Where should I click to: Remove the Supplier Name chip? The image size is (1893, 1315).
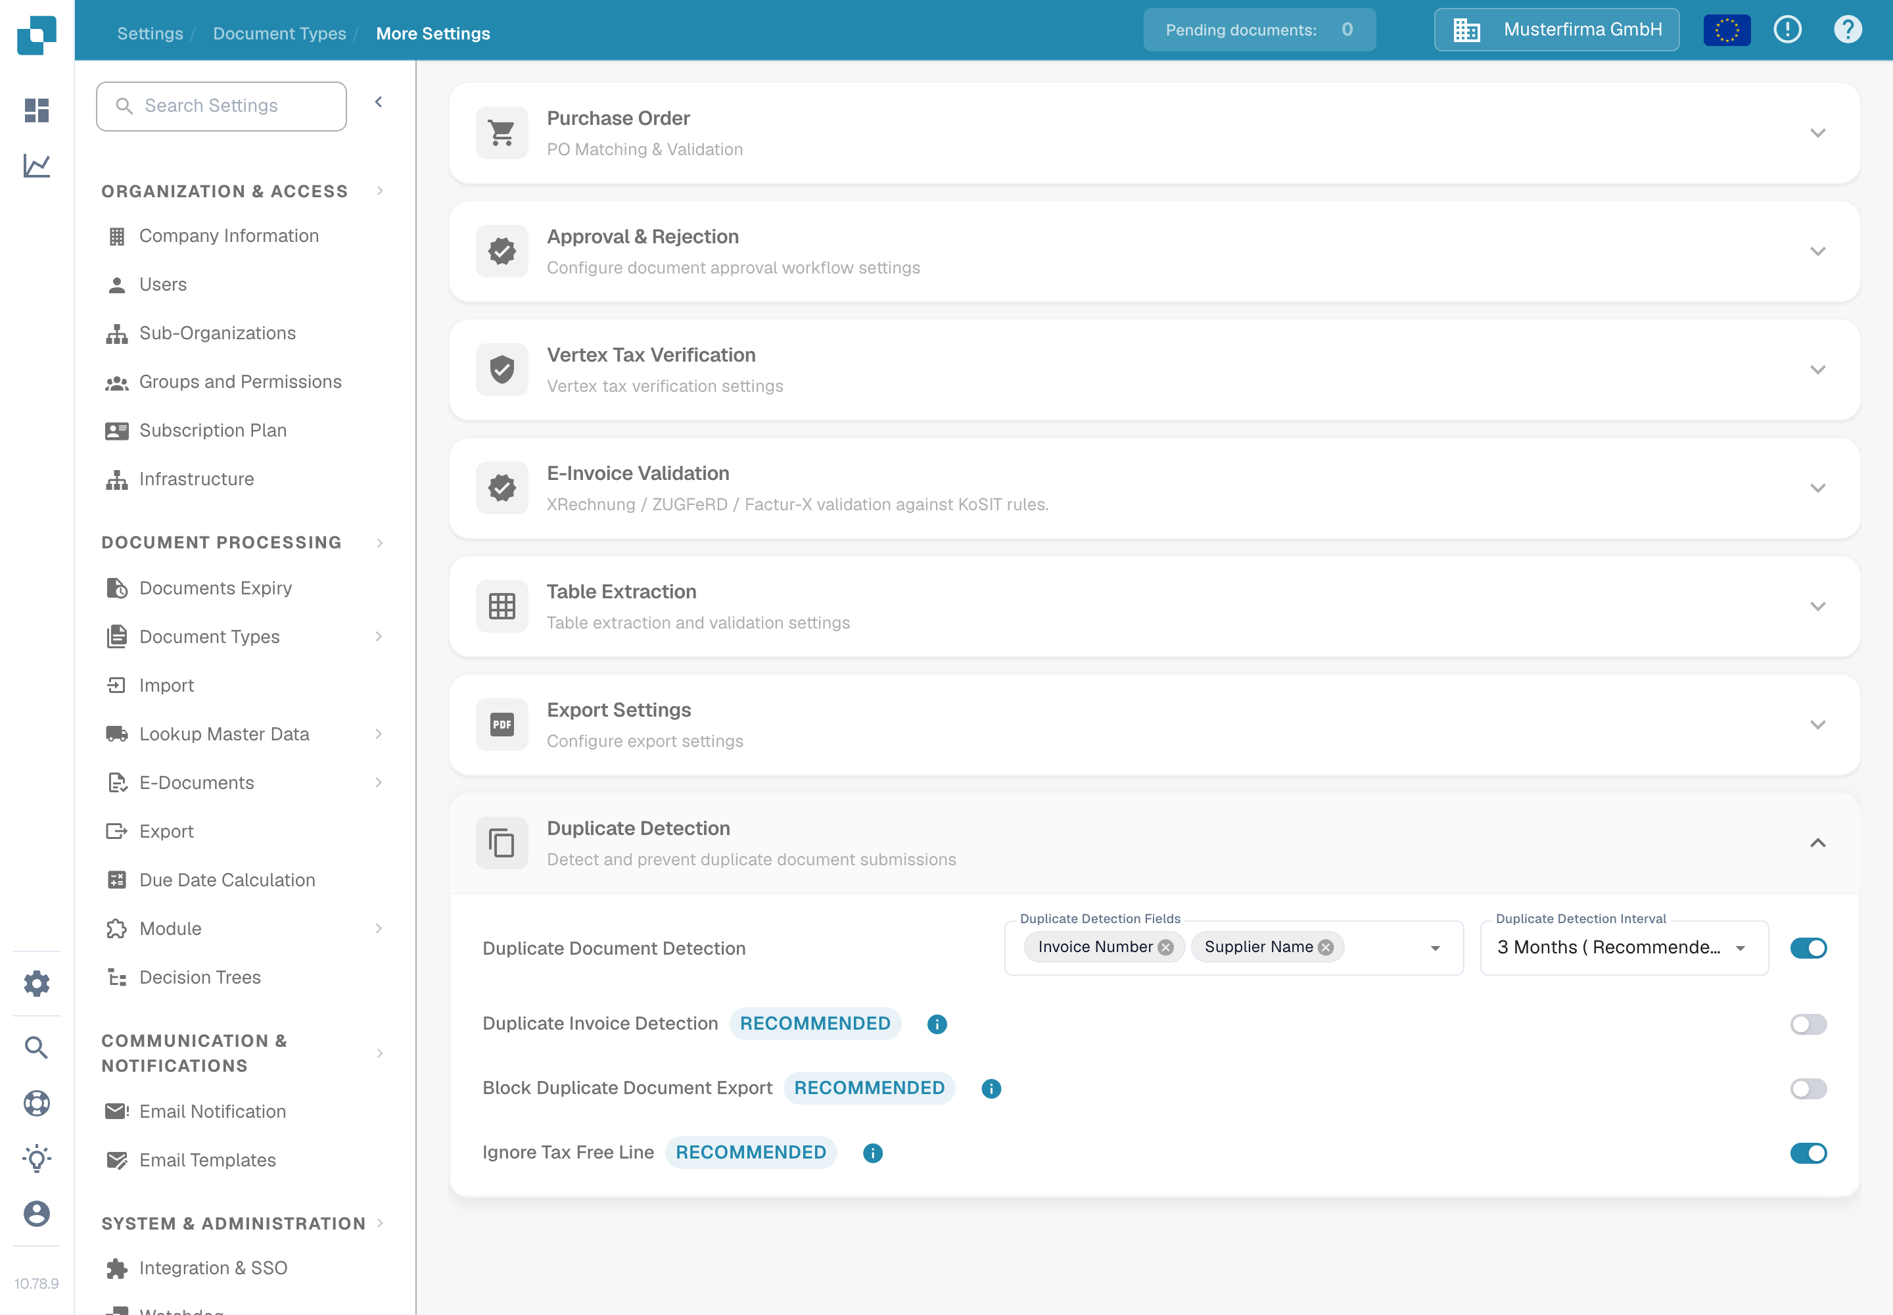(1326, 947)
